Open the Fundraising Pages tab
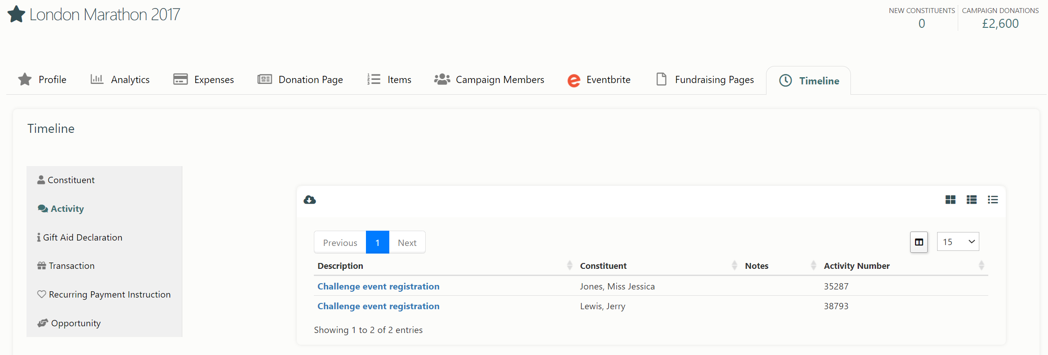 coord(705,79)
